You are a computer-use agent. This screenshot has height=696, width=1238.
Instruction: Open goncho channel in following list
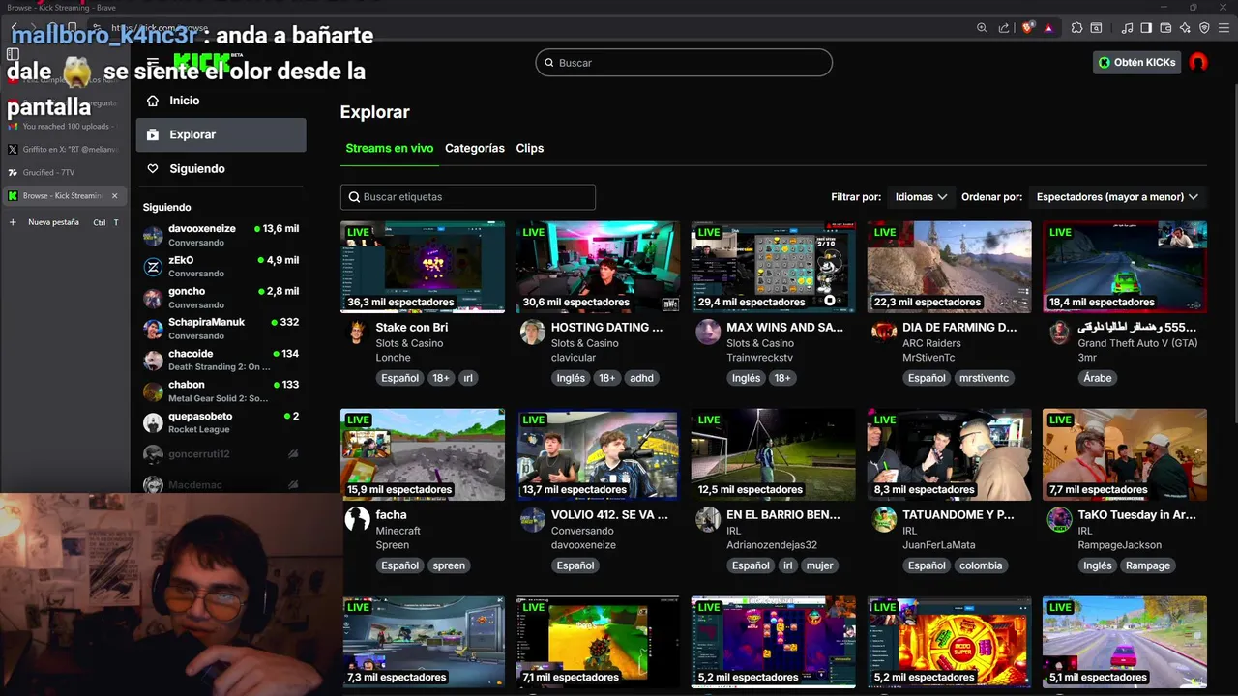coord(221,298)
